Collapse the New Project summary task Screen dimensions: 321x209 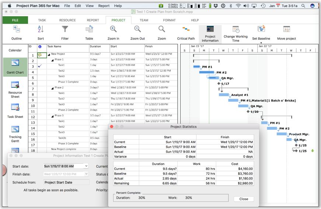click(49, 55)
